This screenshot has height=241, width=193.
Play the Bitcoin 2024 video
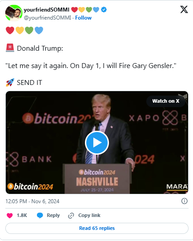click(97, 143)
